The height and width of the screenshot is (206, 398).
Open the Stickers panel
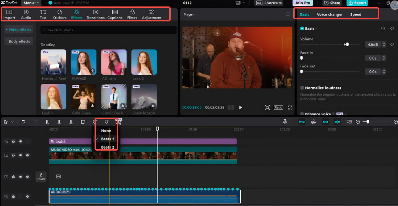pyautogui.click(x=60, y=14)
